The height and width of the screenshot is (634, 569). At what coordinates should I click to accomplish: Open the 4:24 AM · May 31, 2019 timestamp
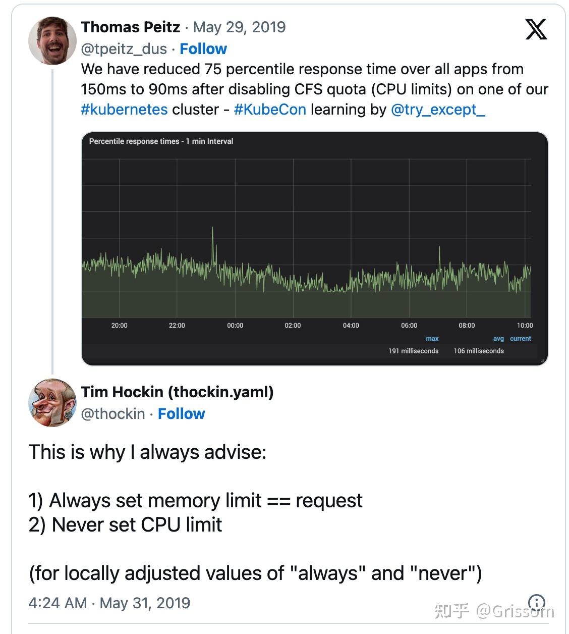click(x=109, y=603)
